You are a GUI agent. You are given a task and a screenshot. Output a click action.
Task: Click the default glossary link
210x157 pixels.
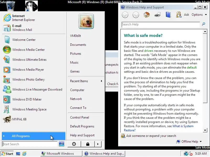[x=192, y=68]
